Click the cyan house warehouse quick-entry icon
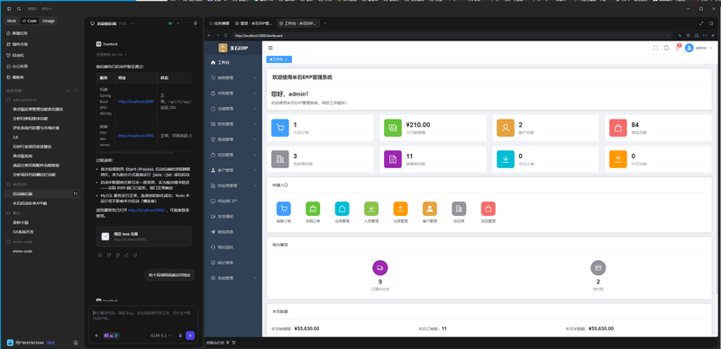721x349 pixels. [342, 209]
